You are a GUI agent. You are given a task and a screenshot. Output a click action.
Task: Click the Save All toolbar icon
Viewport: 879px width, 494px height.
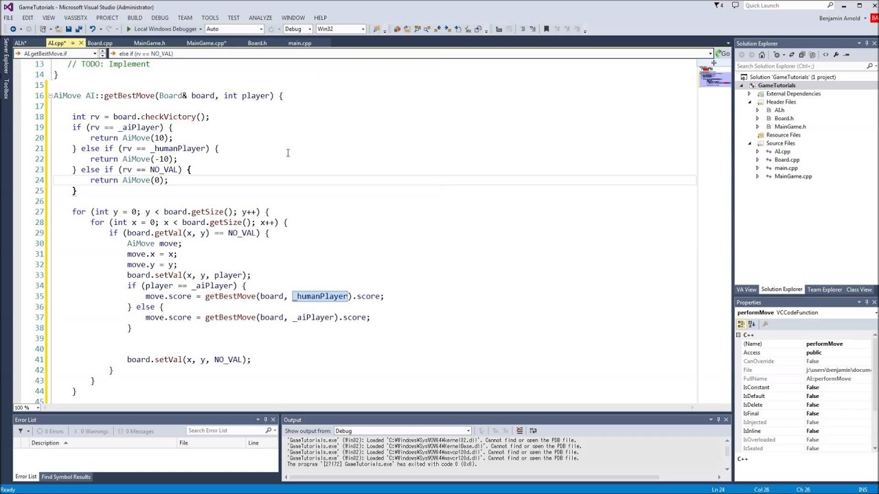pyautogui.click(x=78, y=29)
